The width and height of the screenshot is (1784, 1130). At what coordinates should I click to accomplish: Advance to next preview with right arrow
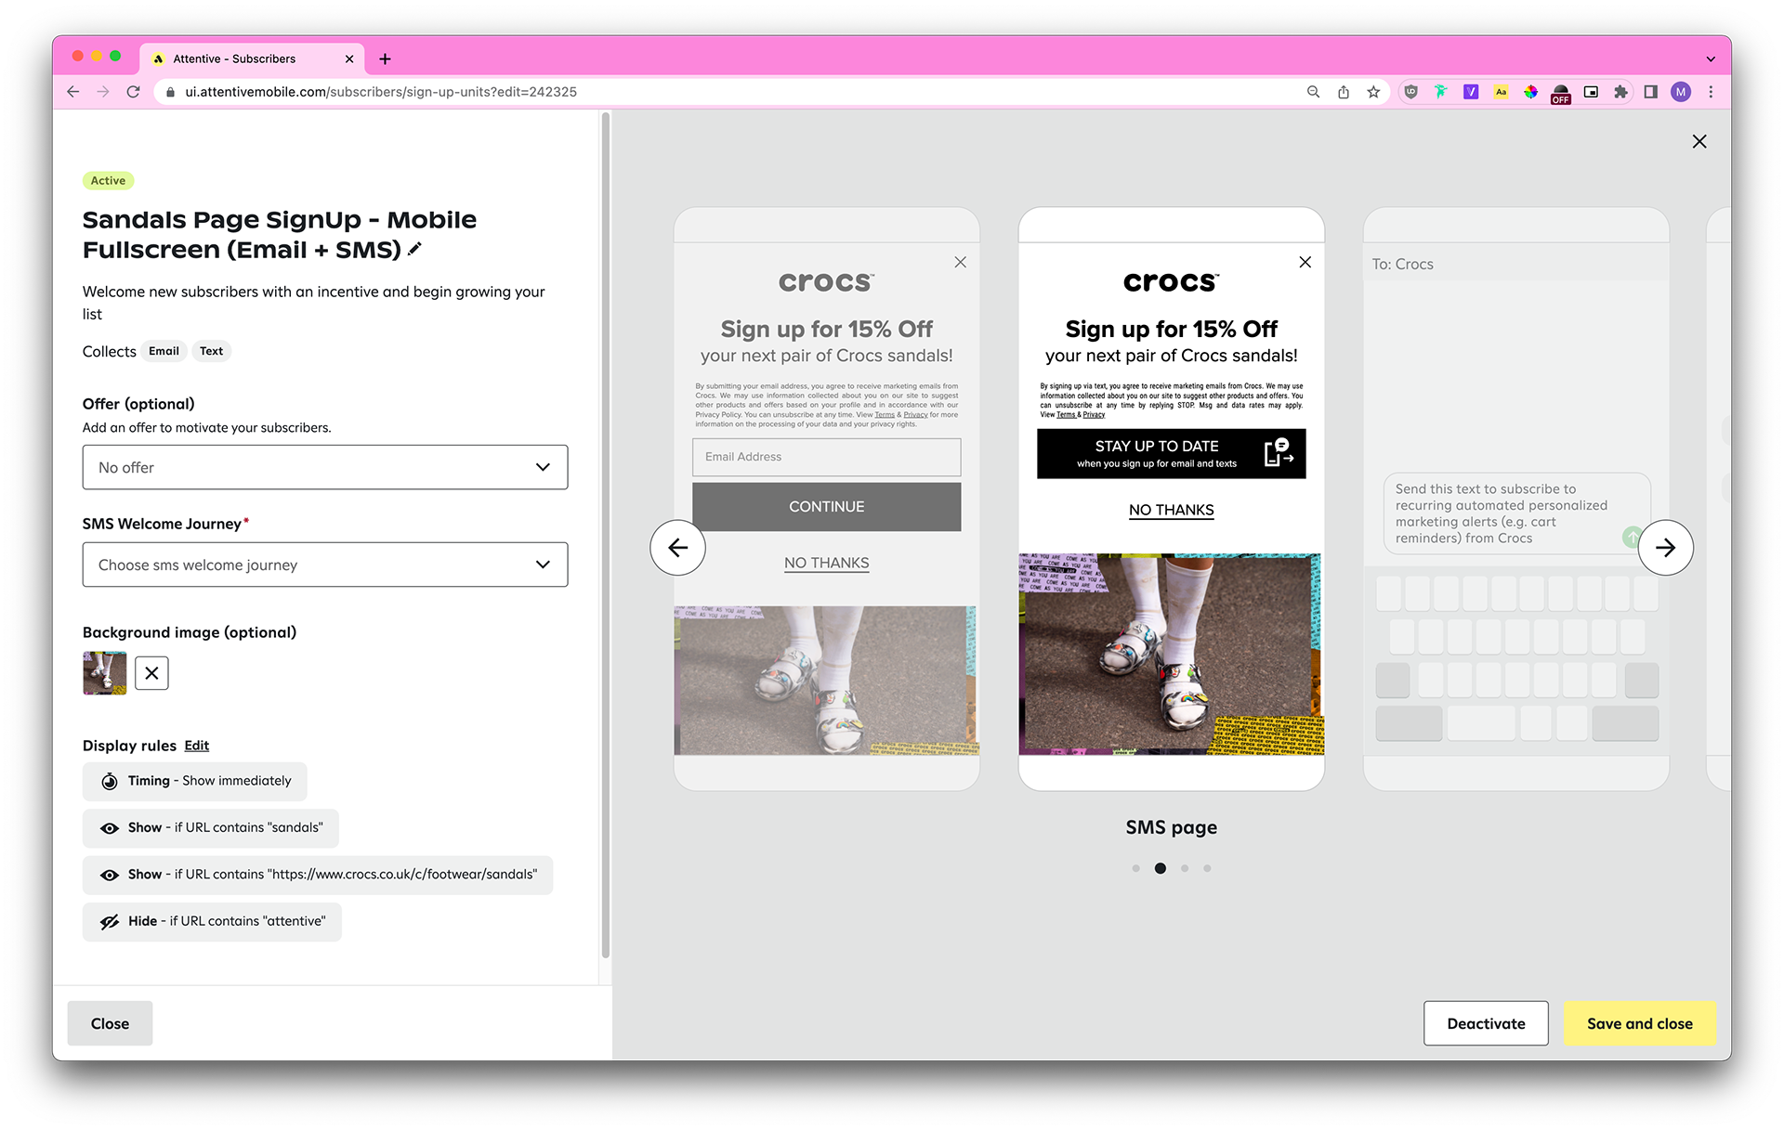click(1665, 548)
